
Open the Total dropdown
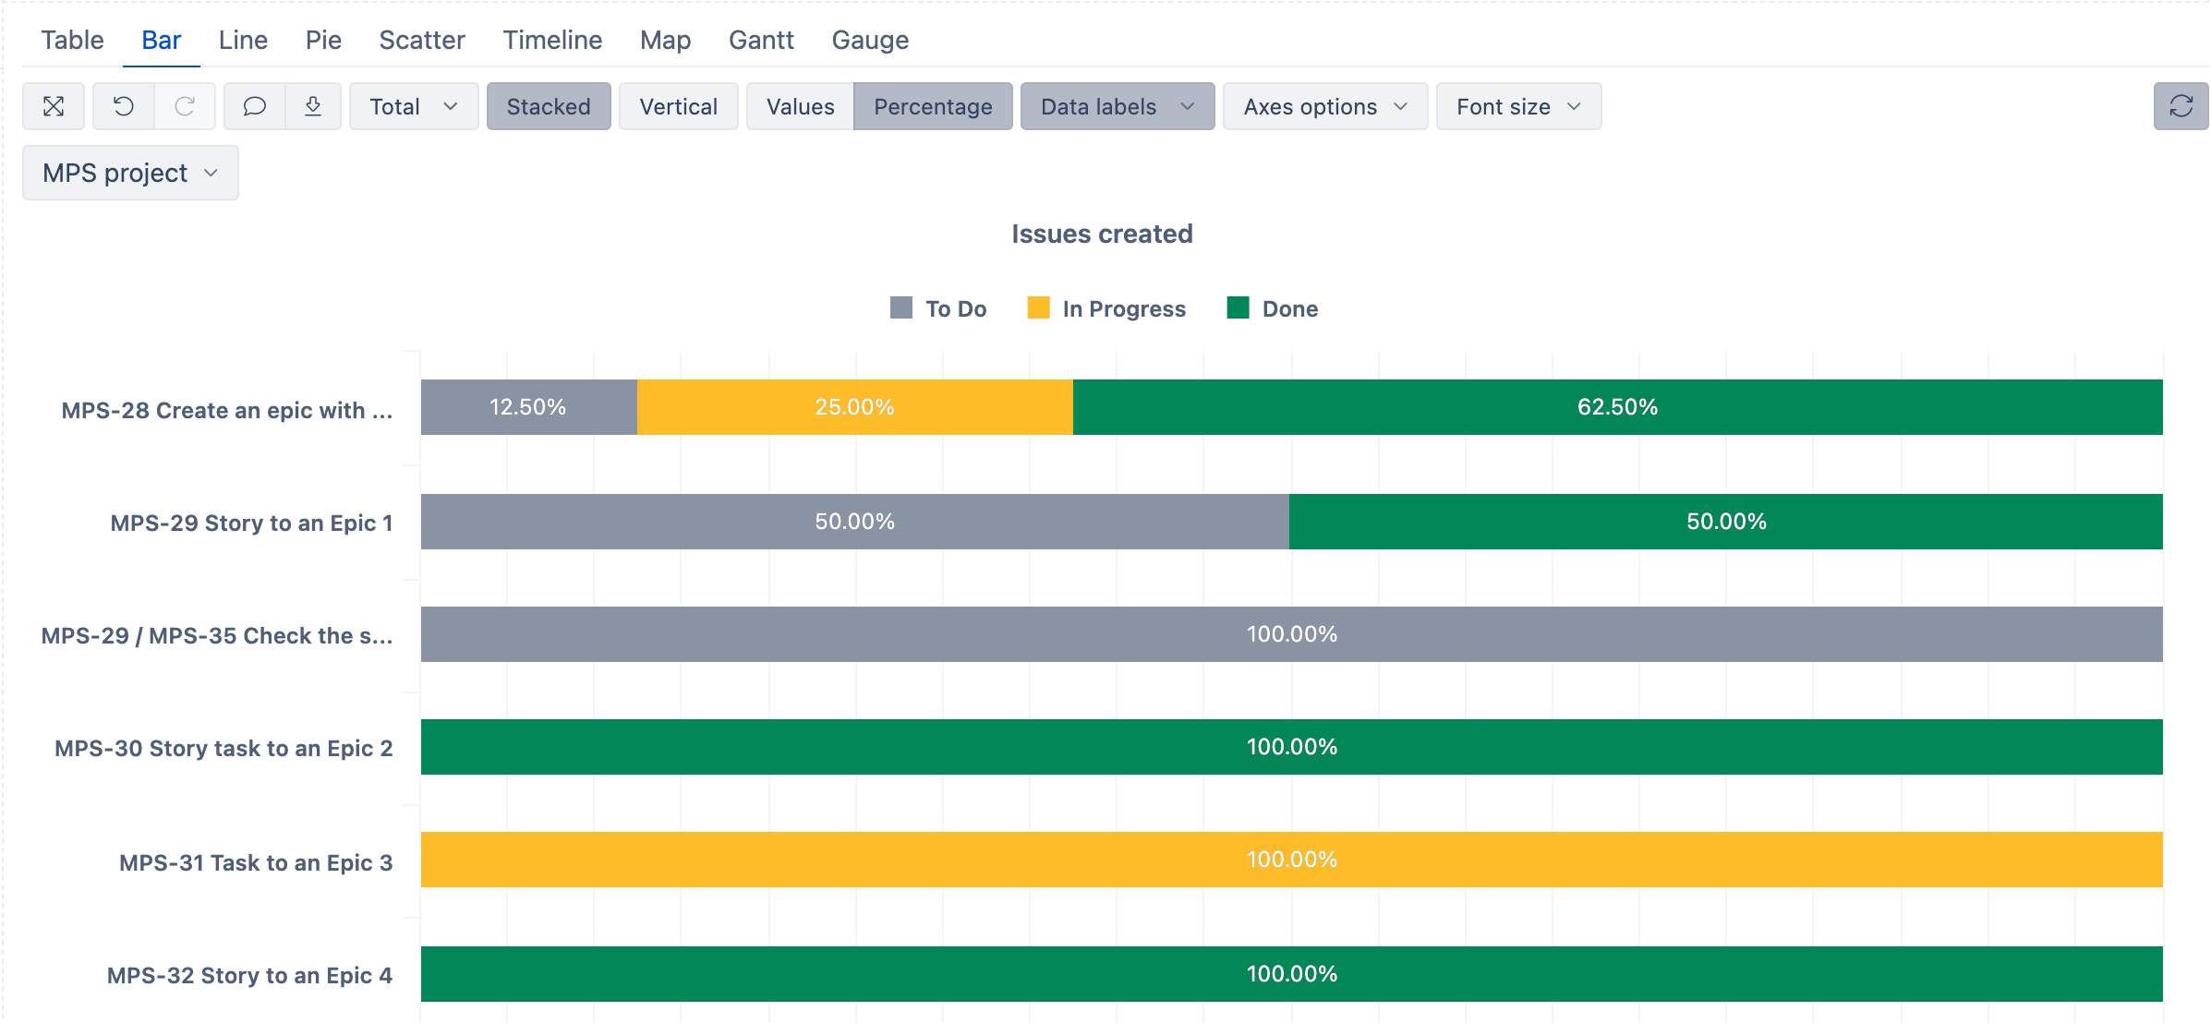(x=413, y=106)
